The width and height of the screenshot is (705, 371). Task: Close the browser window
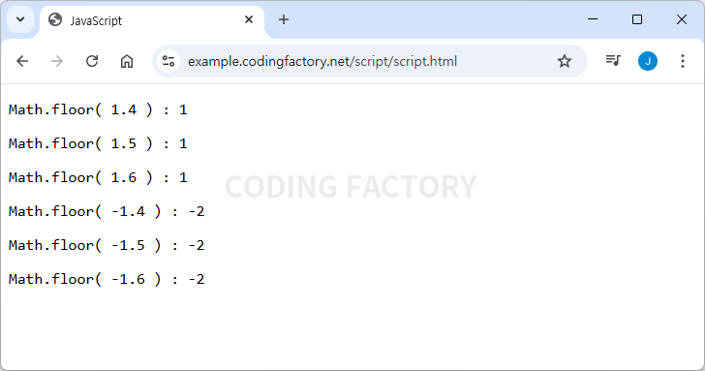tap(681, 19)
